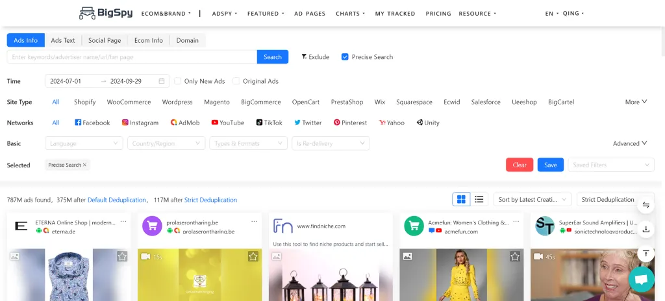Star the Acmefun yellow dress ad

[x=515, y=257]
